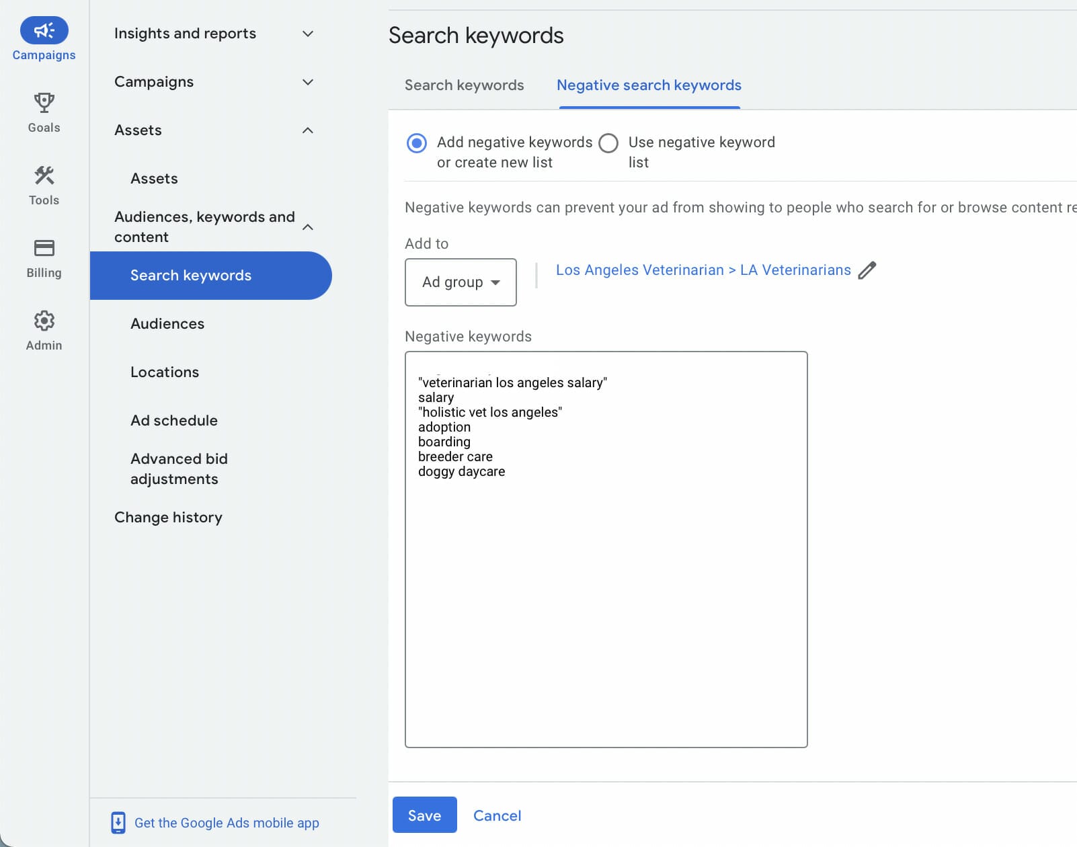
Task: Select the Campaigns megaphone icon
Action: click(x=44, y=30)
